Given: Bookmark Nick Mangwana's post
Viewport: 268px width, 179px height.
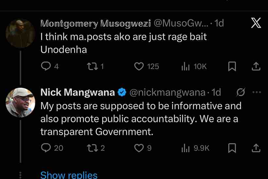Looking at the screenshot, I should [232, 148].
